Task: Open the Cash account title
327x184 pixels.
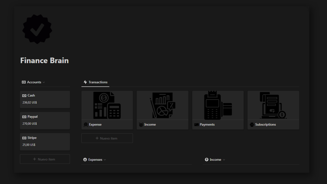Action: [x=31, y=96]
